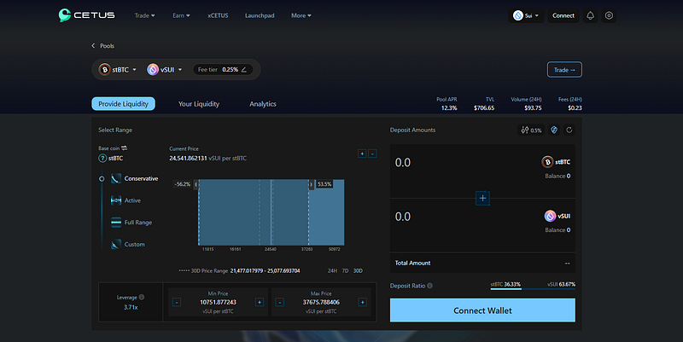
Task: Select the Full Range option
Action: pos(131,223)
